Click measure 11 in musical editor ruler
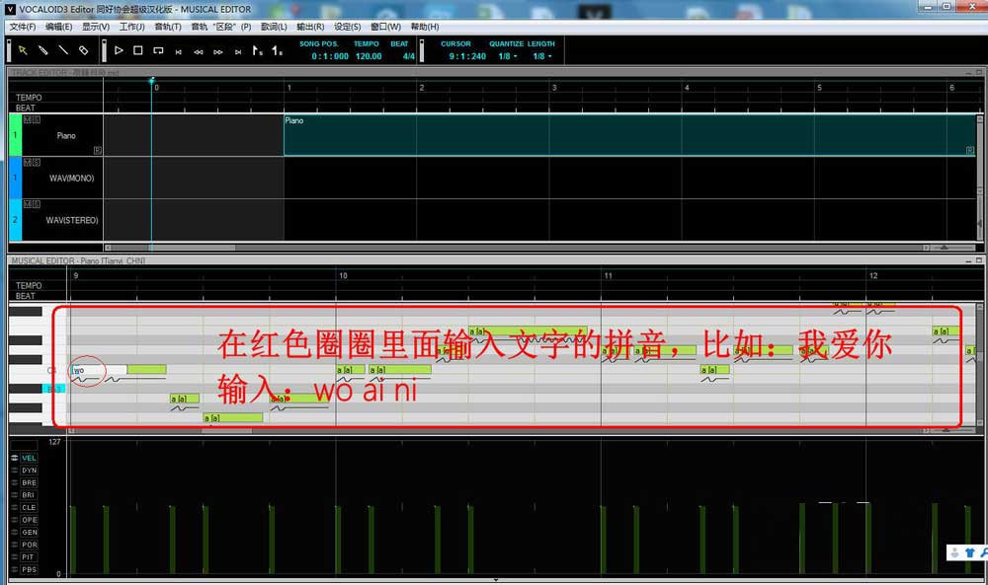 click(608, 275)
